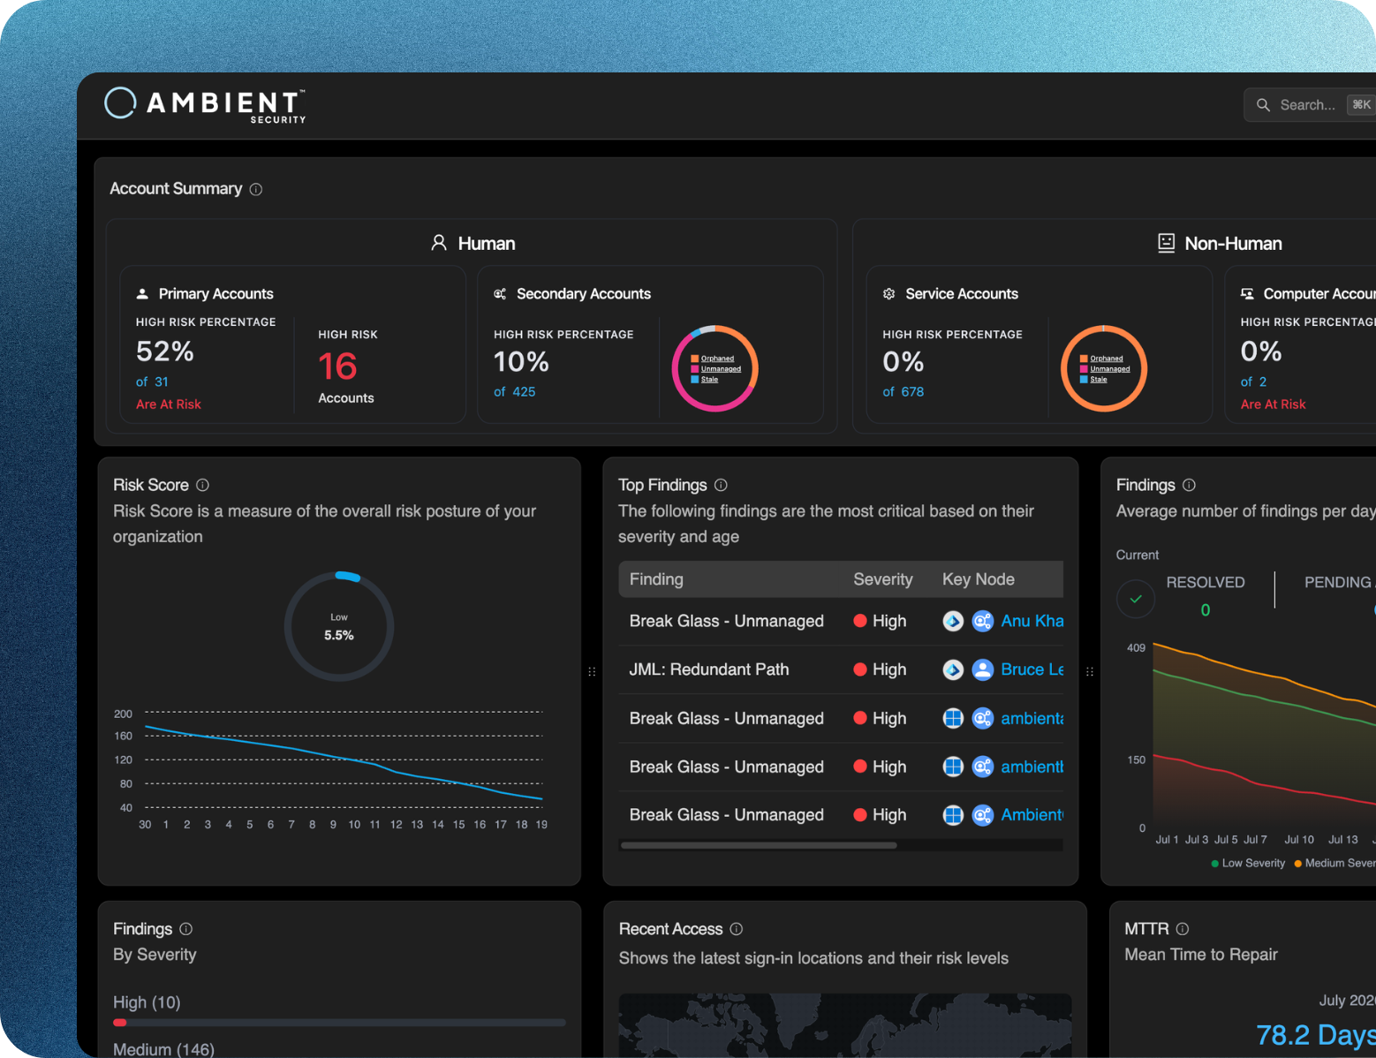Click the High severity dot in Bruce Le row

(859, 670)
